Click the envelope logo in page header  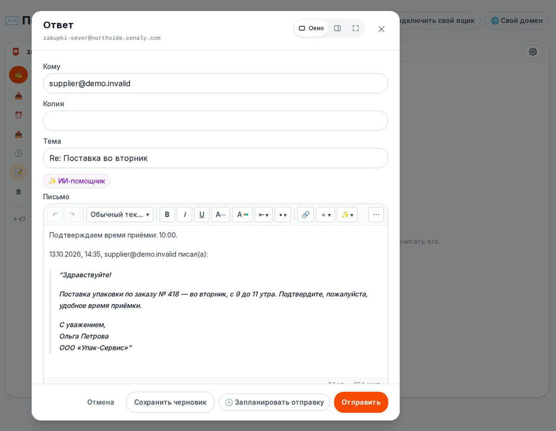pos(12,21)
